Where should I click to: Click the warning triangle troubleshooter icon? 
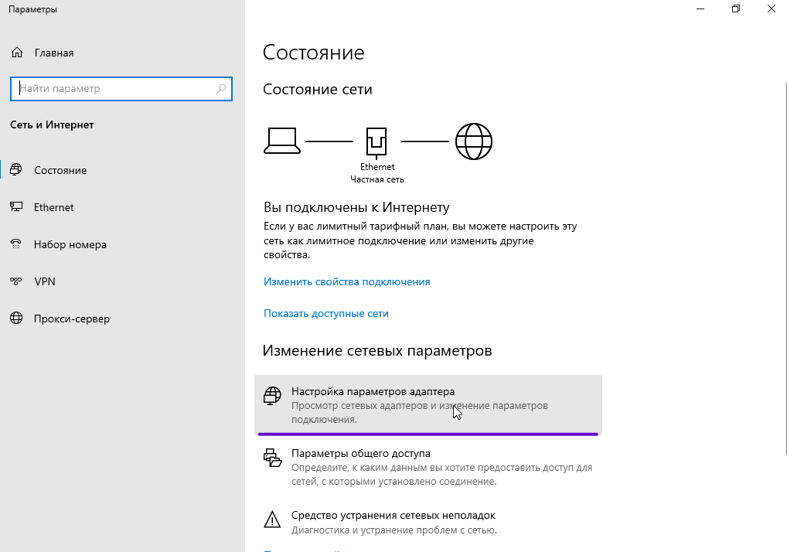pyautogui.click(x=272, y=519)
